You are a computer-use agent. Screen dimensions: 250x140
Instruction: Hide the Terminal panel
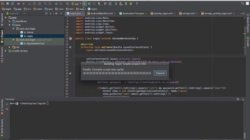tap(243, 99)
